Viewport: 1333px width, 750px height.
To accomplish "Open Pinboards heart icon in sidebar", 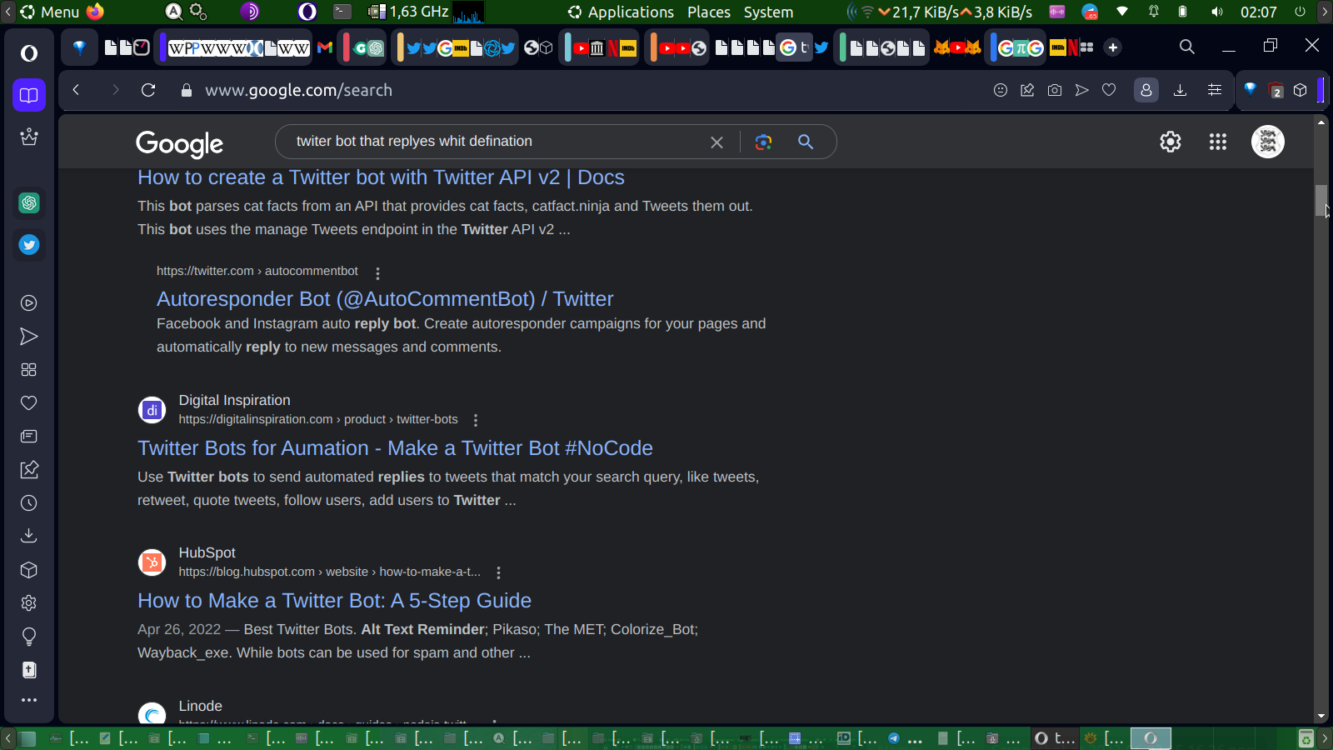I will coord(29,403).
